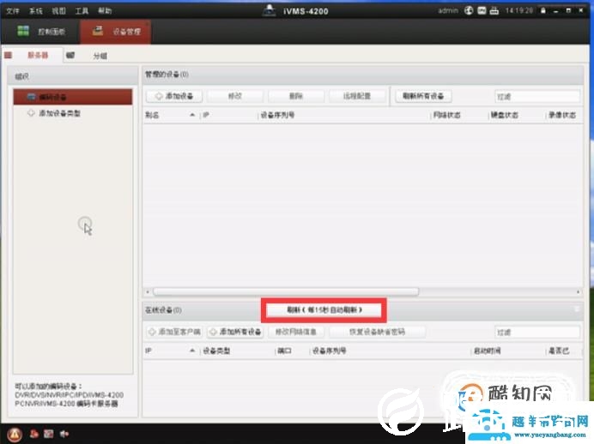
Task: Click the add icon on 添加设备 button
Action: tap(159, 96)
